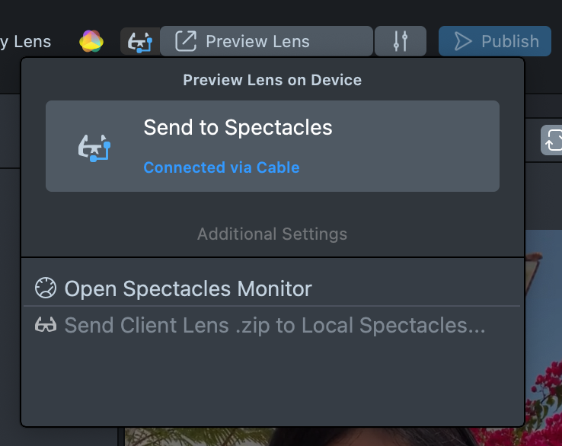Viewport: 562px width, 446px height.
Task: Click the My Lens project title text
Action: [x=25, y=42]
